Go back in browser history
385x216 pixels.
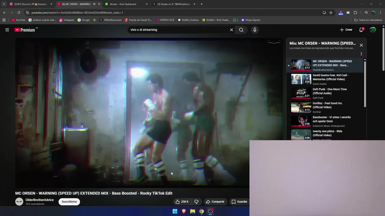click(5, 13)
